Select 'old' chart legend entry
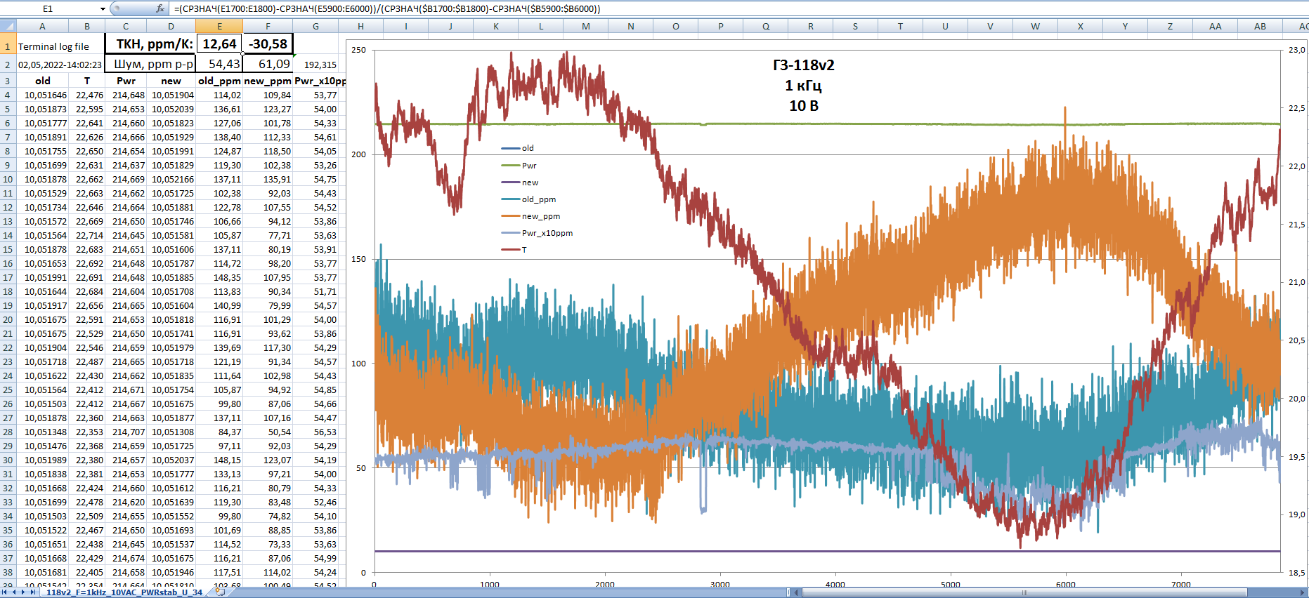1309x598 pixels. pyautogui.click(x=518, y=148)
